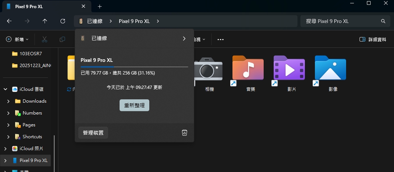Click the phone icon in address bar
The height and width of the screenshot is (172, 394).
pyautogui.click(x=81, y=21)
